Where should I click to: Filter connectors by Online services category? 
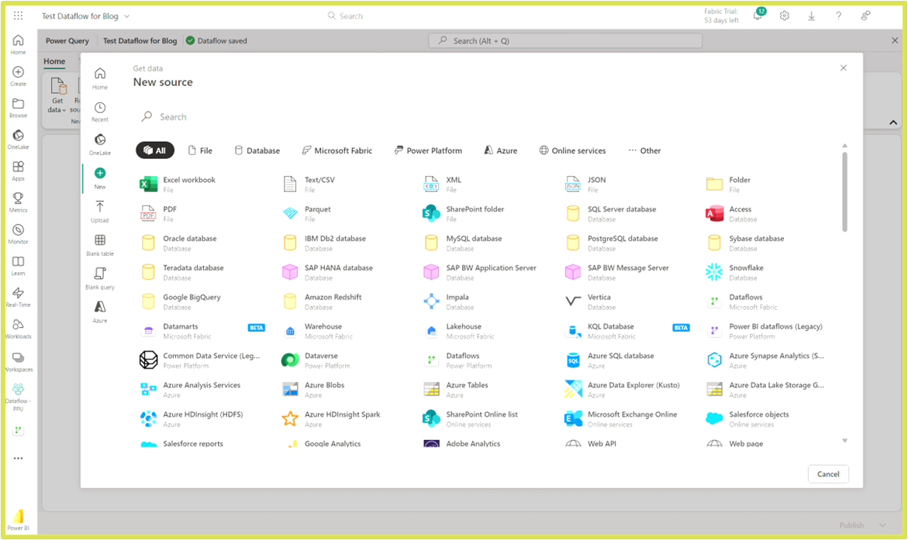coord(572,150)
